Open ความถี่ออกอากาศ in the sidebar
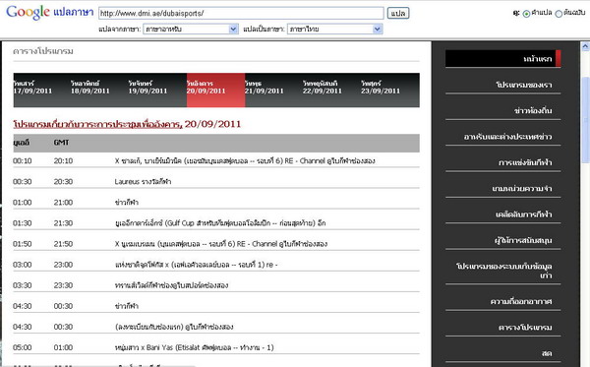 (521, 301)
